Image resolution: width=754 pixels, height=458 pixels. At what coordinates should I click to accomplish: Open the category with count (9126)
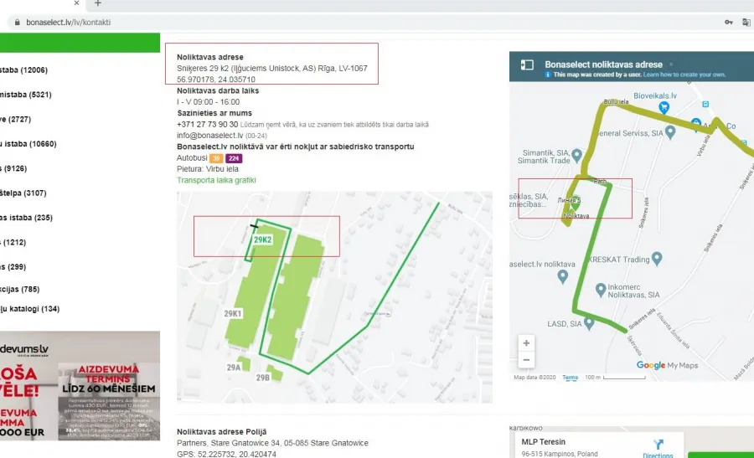pos(13,168)
